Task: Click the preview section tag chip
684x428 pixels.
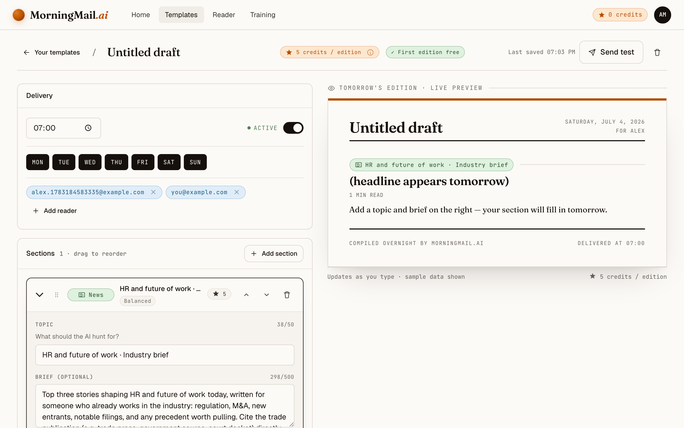Action: coord(431,165)
